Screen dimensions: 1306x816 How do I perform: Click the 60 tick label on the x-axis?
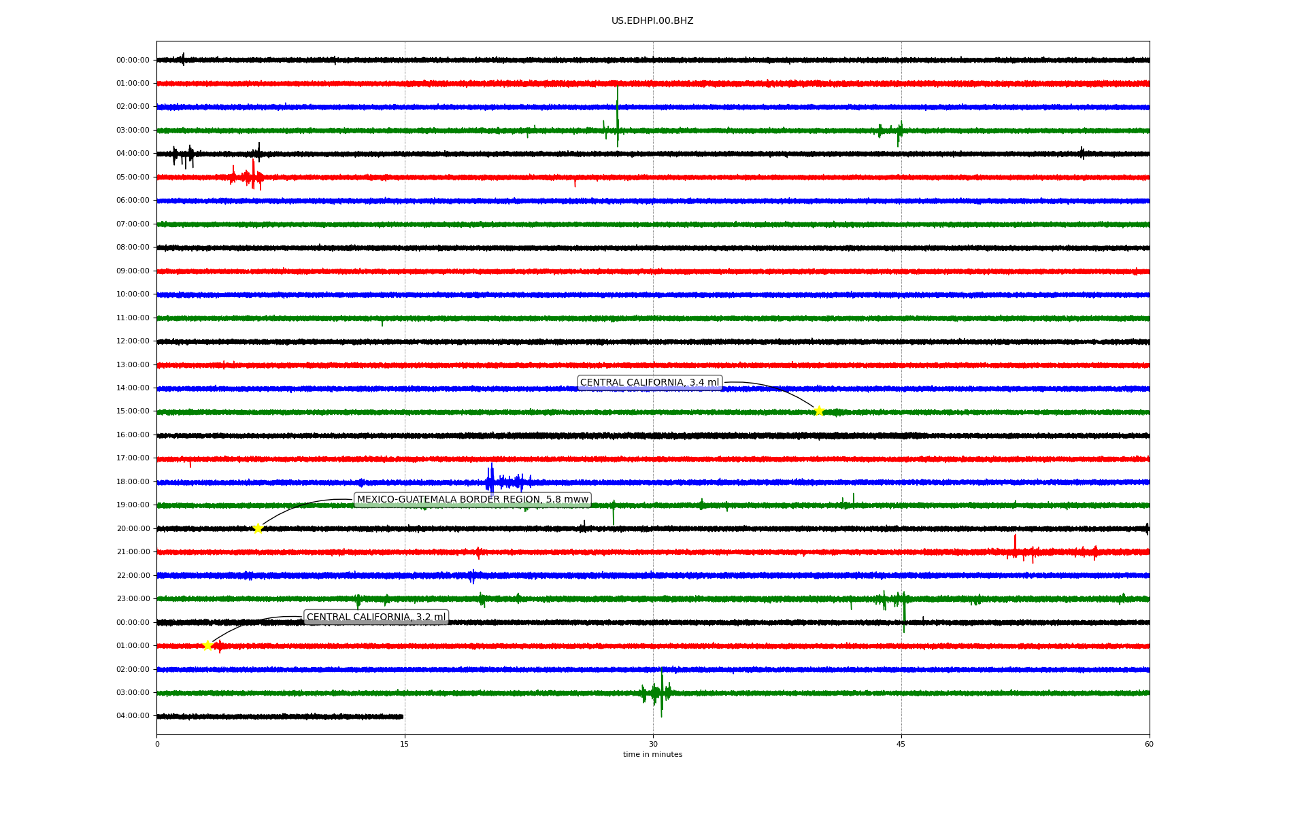click(1149, 744)
